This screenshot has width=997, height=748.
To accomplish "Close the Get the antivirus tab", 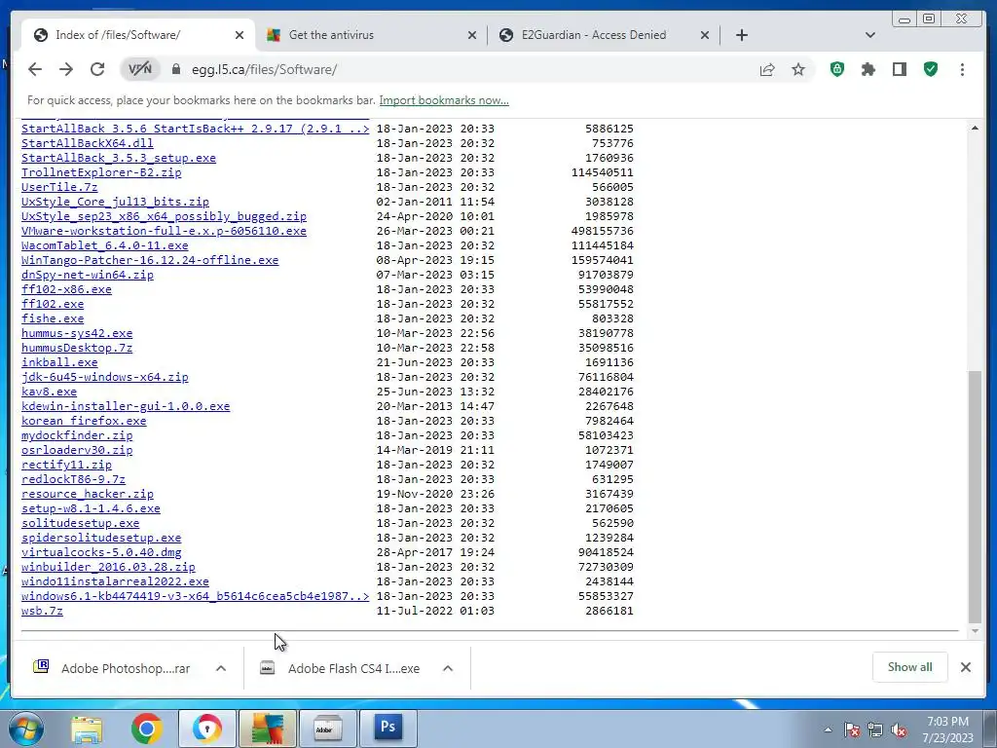I will tap(472, 36).
